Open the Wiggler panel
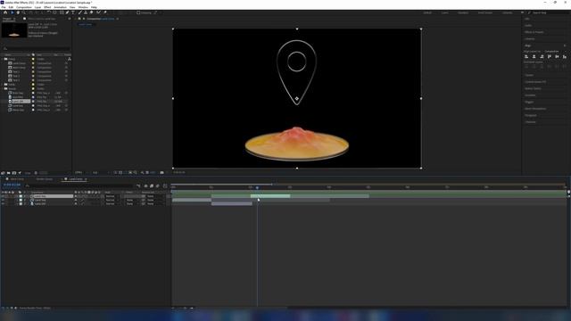Screen dimensions: 571x321 (529, 102)
